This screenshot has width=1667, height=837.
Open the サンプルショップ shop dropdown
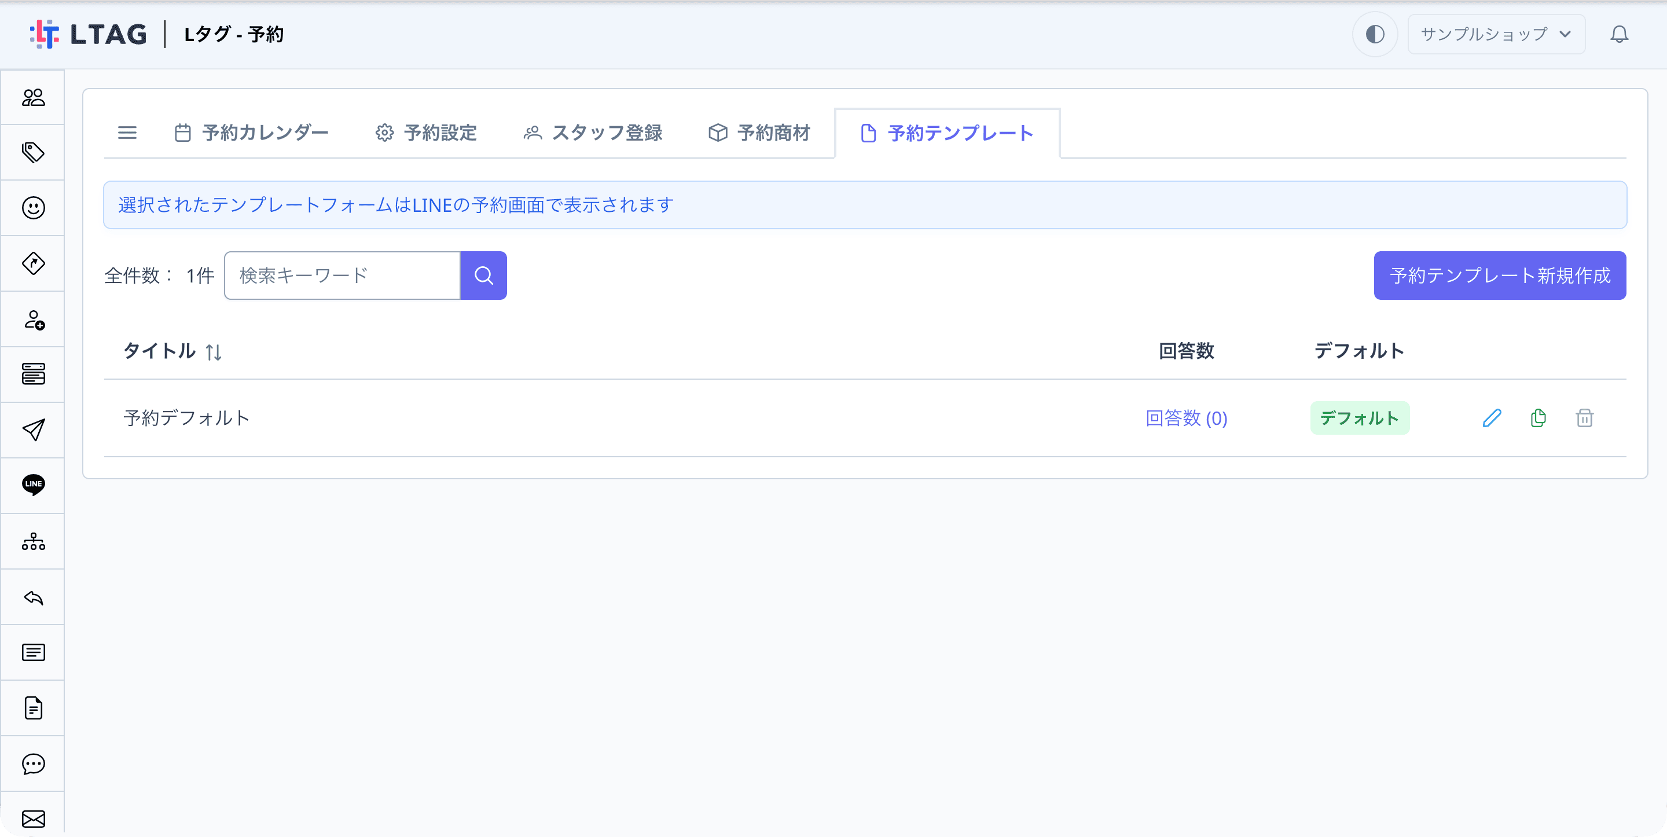1496,34
